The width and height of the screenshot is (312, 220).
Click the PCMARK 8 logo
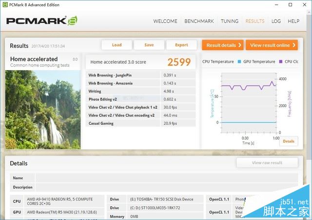coord(42,20)
